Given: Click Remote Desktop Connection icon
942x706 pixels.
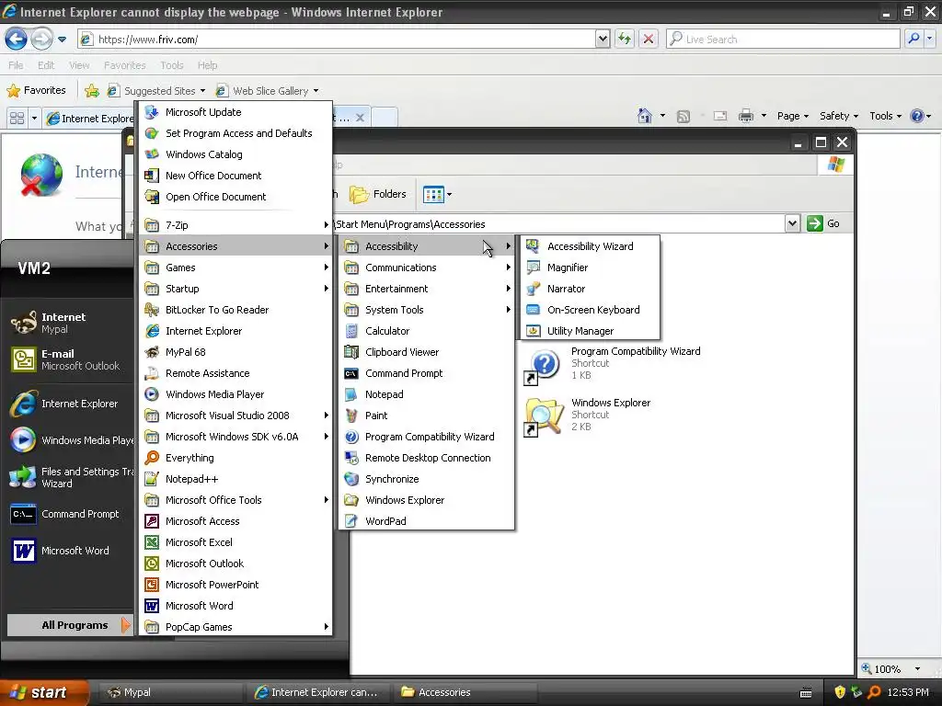Looking at the screenshot, I should [351, 458].
